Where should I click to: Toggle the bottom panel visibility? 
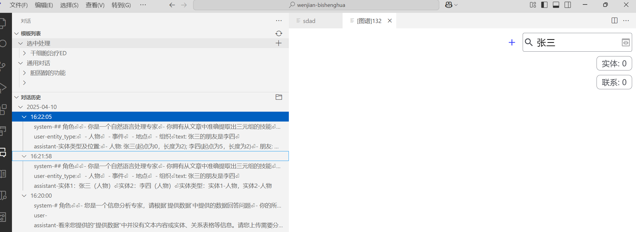(x=556, y=5)
